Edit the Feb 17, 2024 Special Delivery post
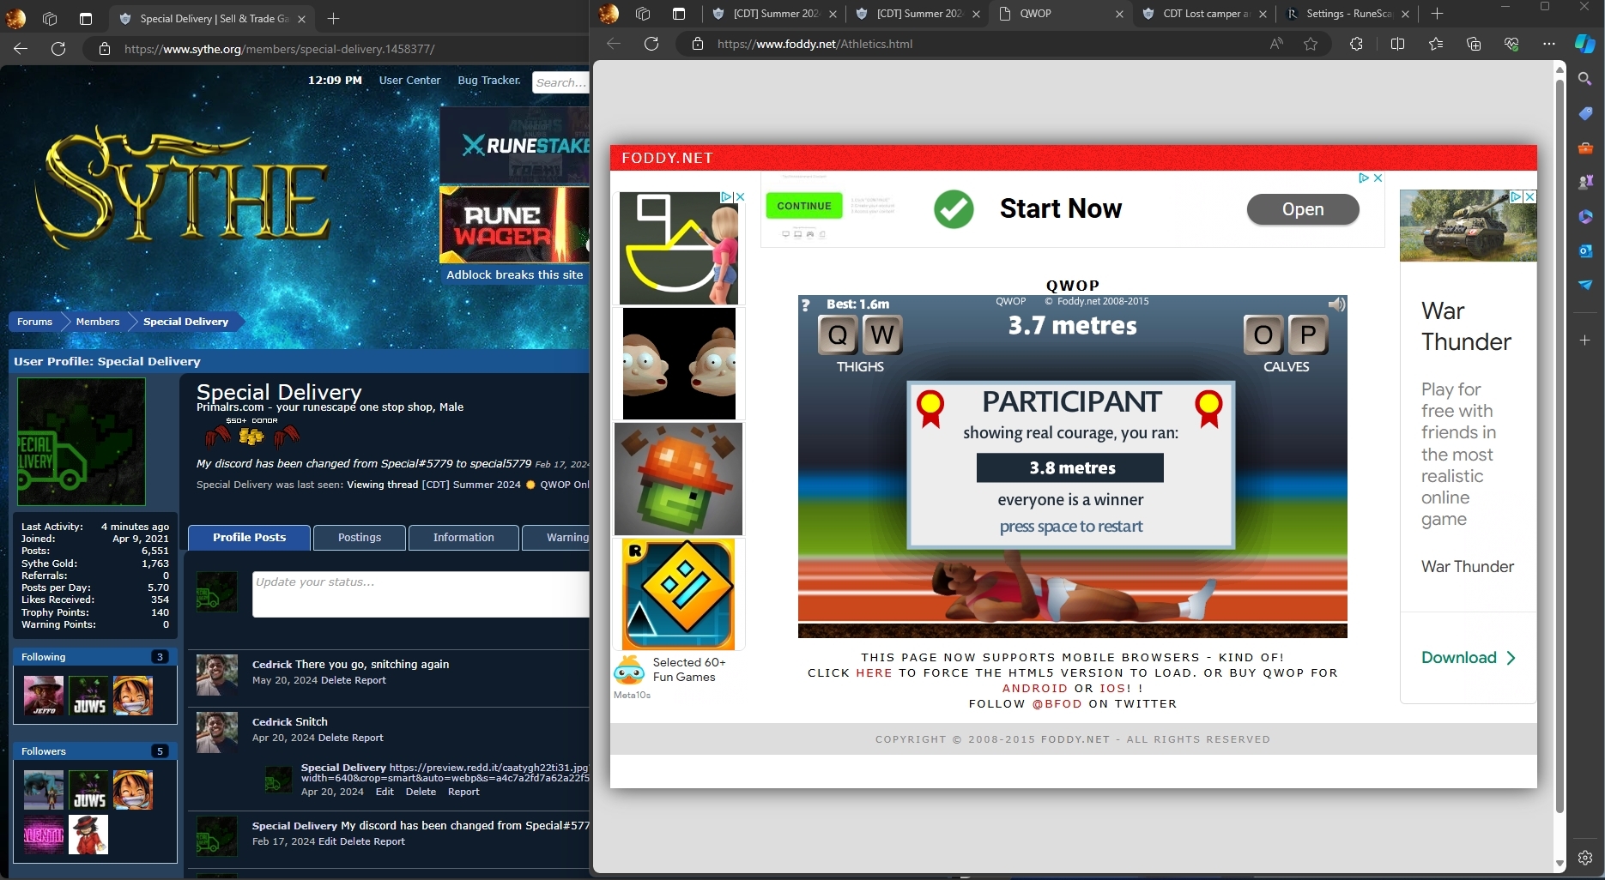The image size is (1605, 880). point(327,841)
